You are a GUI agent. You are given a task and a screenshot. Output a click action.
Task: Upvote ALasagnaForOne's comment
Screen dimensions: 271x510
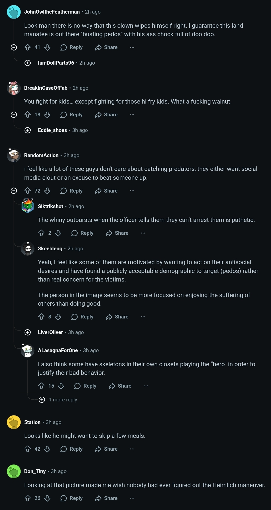[x=41, y=386]
